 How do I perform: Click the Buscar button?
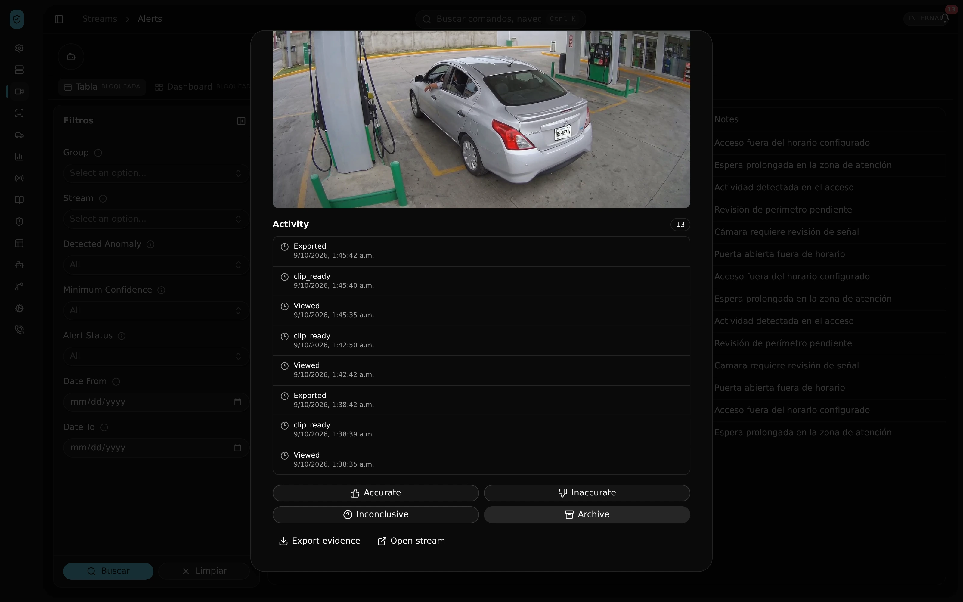click(x=108, y=571)
